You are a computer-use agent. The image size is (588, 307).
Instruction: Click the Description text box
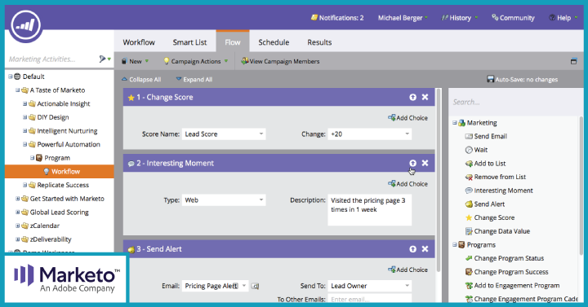(370, 209)
